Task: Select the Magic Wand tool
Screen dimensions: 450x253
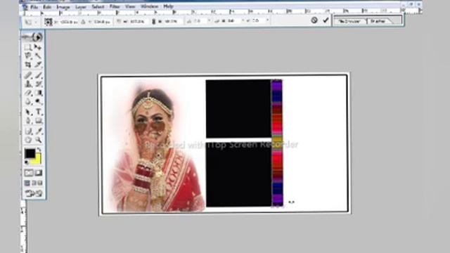Action: pyautogui.click(x=39, y=56)
